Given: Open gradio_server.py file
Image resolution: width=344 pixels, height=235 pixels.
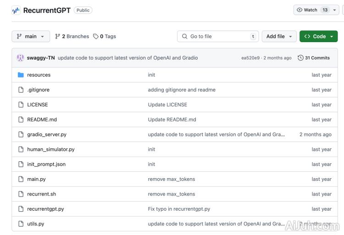Looking at the screenshot, I should click(x=47, y=134).
